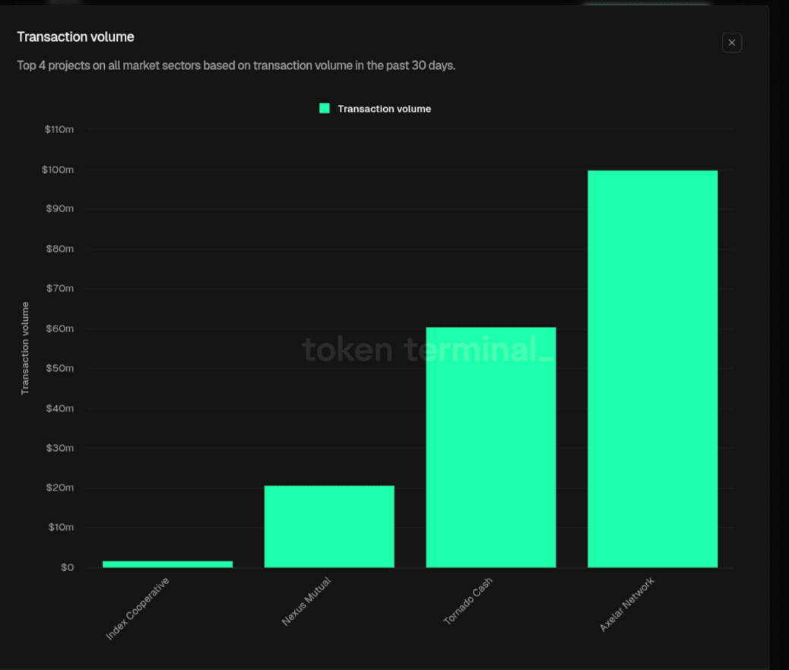Click the vertical Transaction volume axis title
The image size is (789, 670).
25,348
